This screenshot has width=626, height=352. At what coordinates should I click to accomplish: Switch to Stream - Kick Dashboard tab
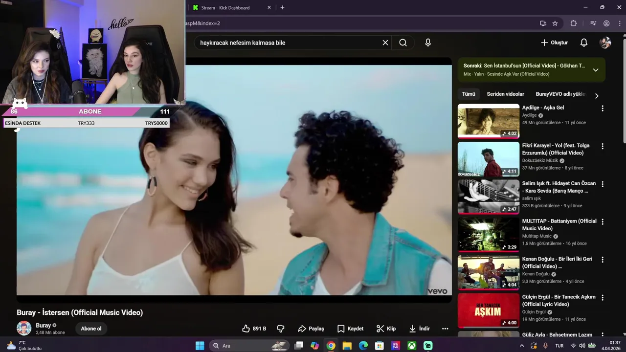[x=230, y=7]
